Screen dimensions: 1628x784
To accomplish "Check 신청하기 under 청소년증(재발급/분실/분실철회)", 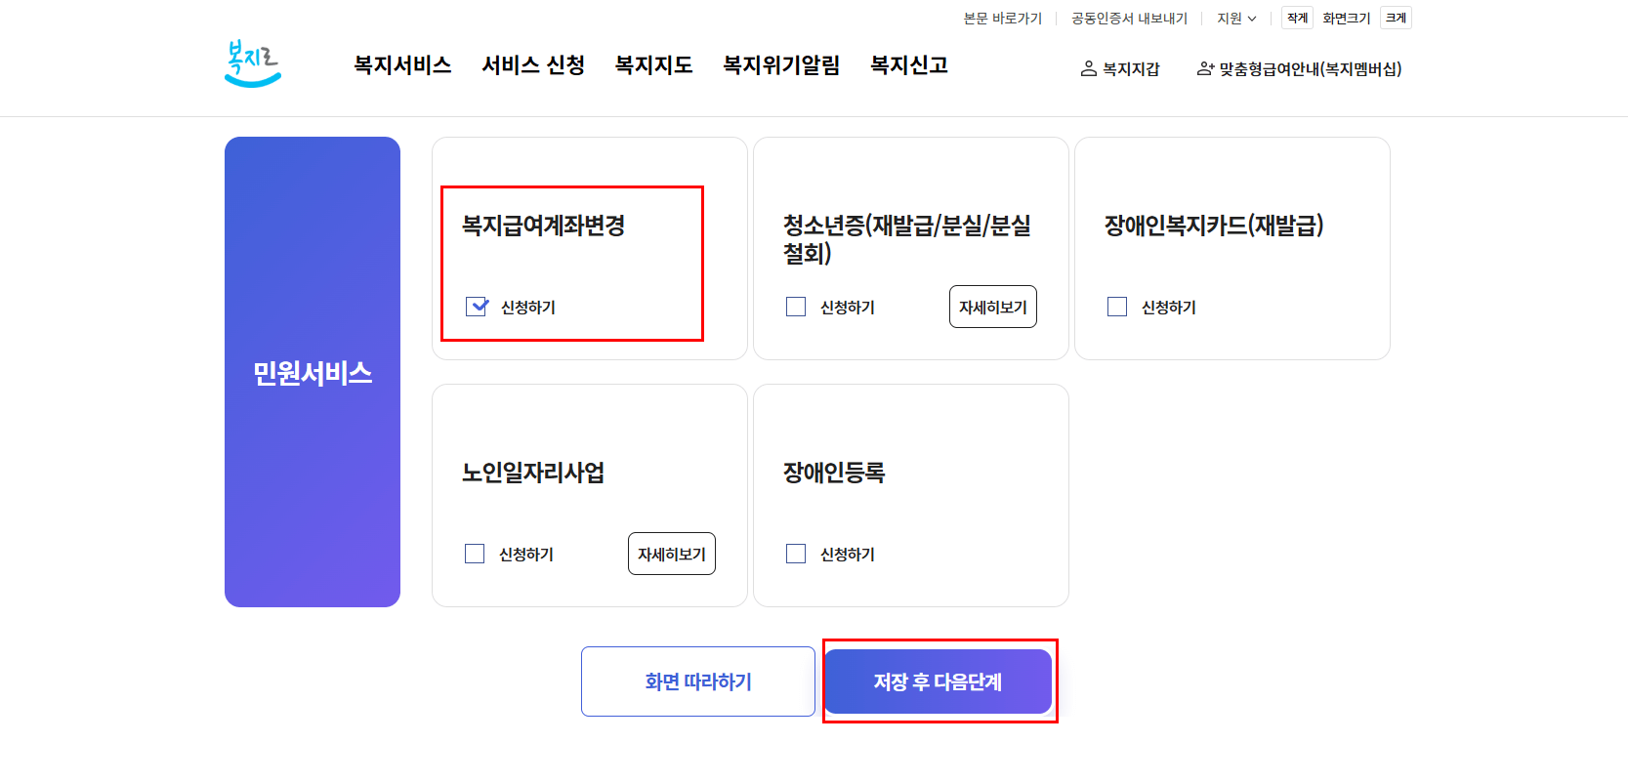I will [795, 307].
